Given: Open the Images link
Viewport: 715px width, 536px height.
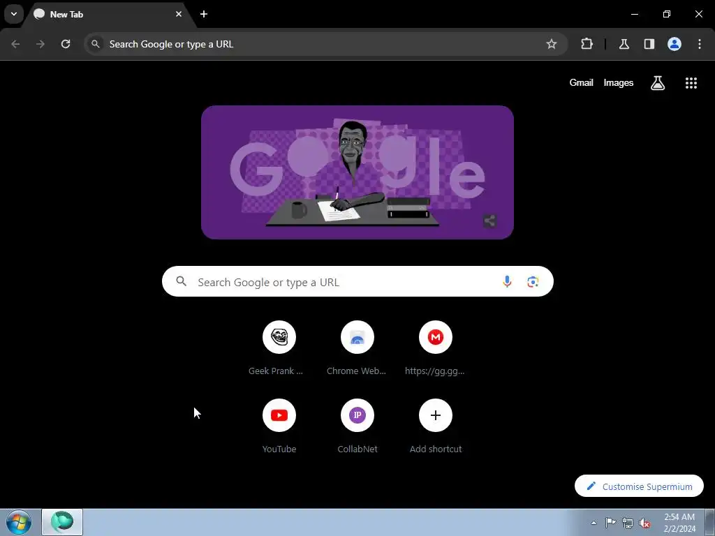Looking at the screenshot, I should pyautogui.click(x=619, y=82).
